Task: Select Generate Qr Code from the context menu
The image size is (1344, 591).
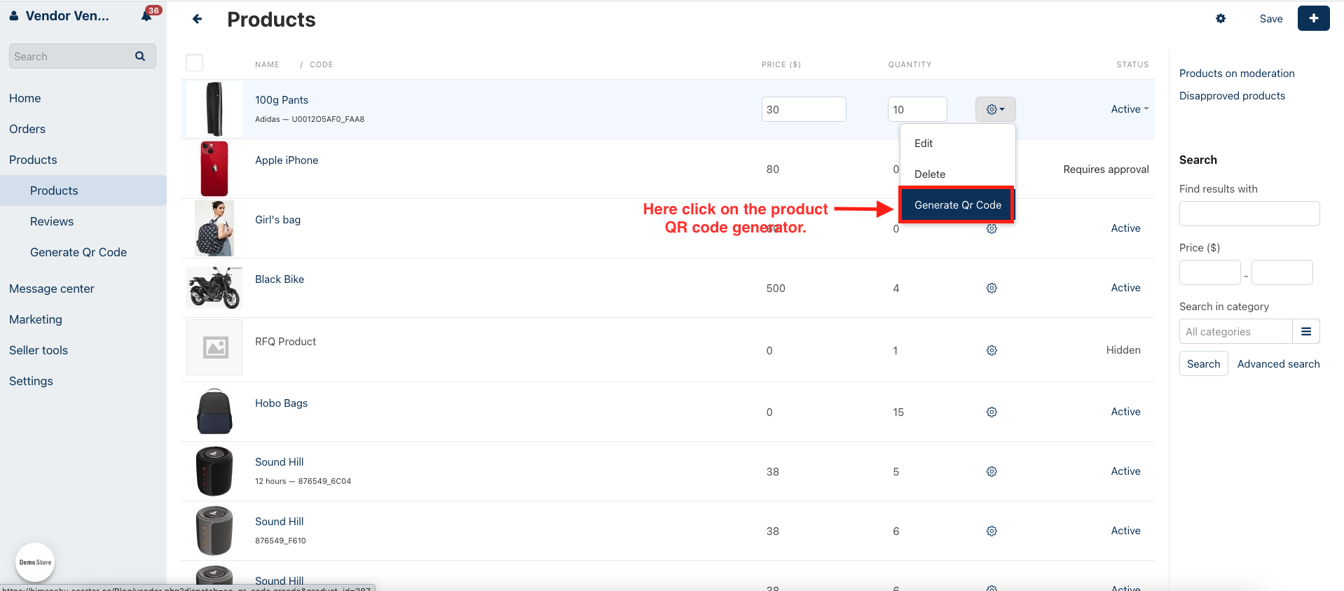Action: pyautogui.click(x=957, y=205)
